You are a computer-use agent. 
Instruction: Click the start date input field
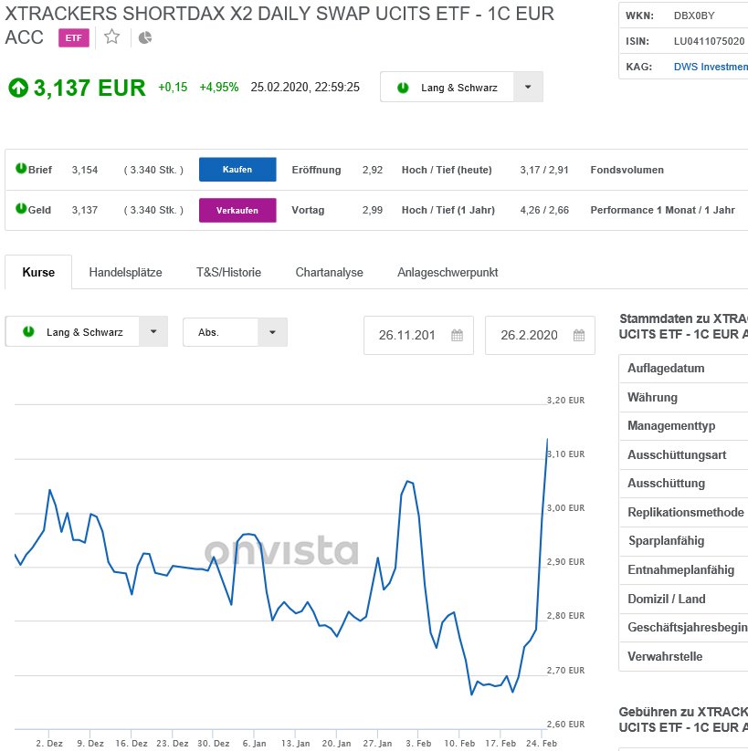407,335
